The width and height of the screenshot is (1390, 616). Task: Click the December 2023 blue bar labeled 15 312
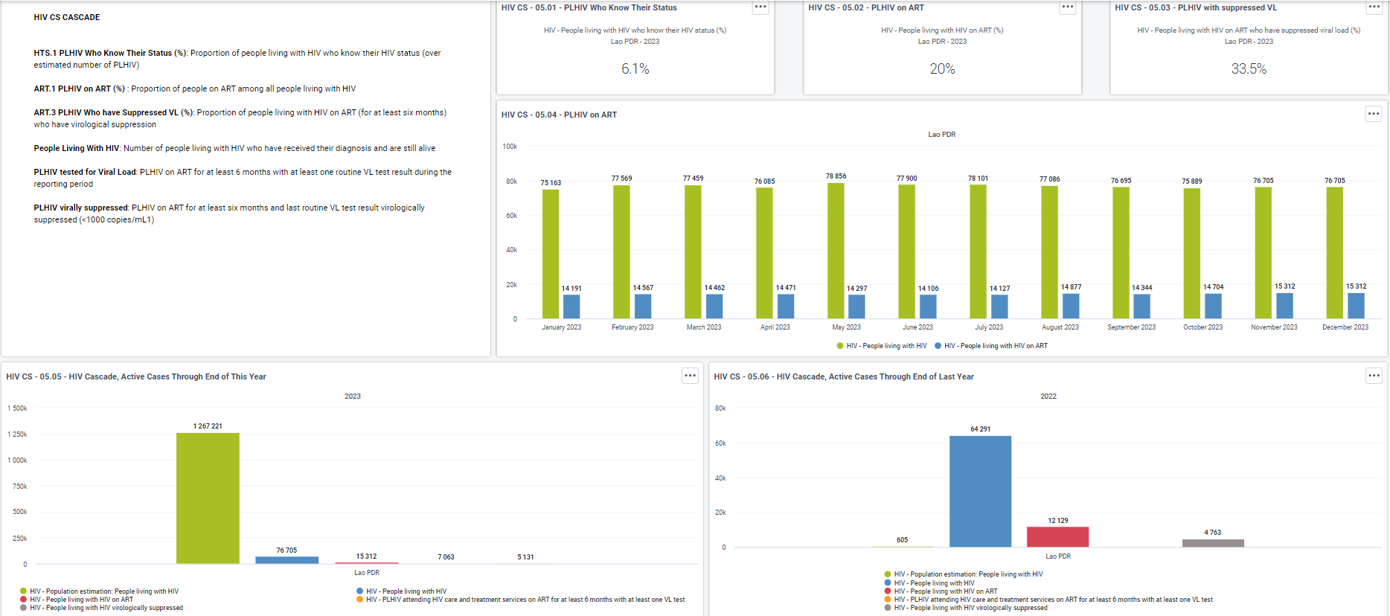point(1356,306)
